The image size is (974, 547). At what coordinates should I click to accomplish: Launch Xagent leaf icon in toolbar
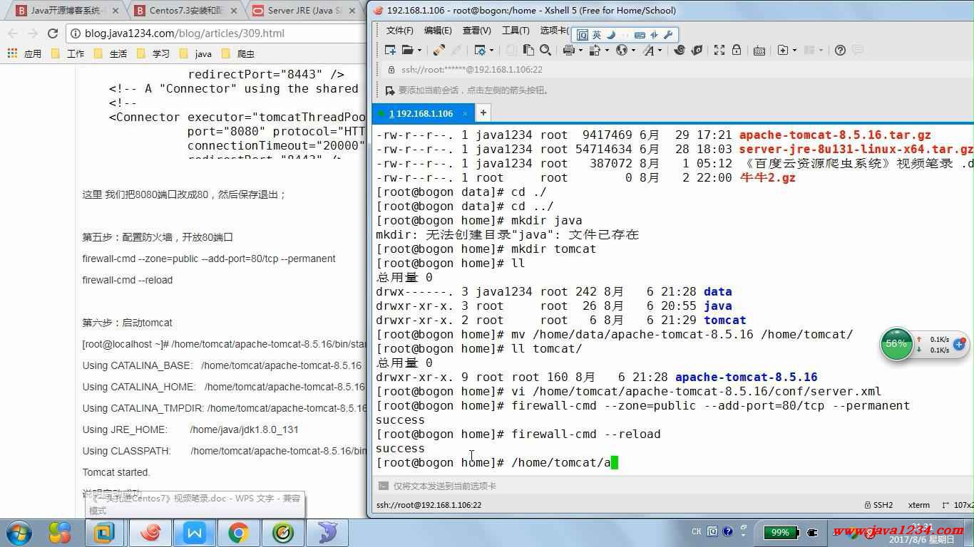coord(697,50)
